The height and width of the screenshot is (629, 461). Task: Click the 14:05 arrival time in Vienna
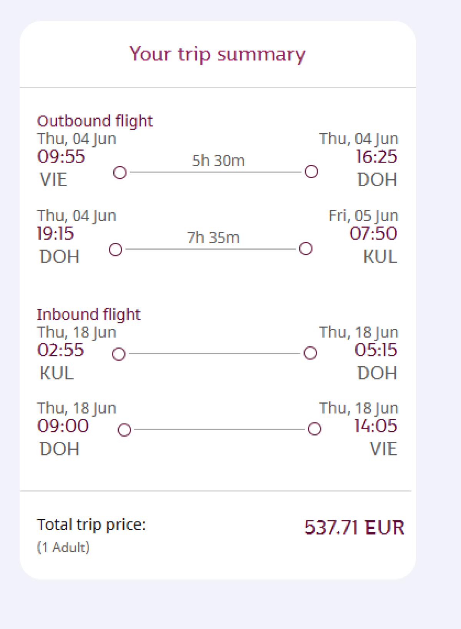pyautogui.click(x=375, y=426)
